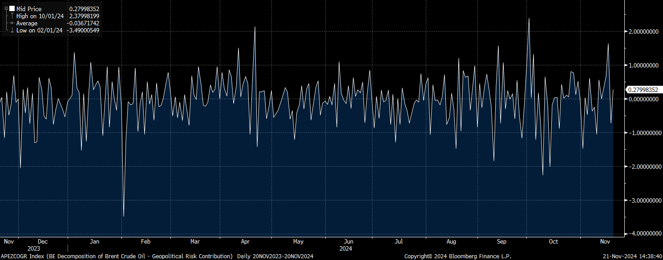The width and height of the screenshot is (663, 260).
Task: Click the current value tag 0.27998352 on axis
Action: click(643, 90)
